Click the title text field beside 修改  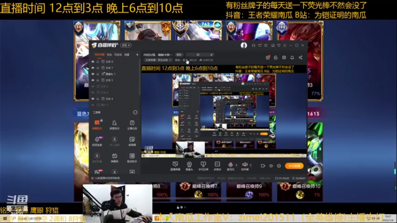click(200, 55)
